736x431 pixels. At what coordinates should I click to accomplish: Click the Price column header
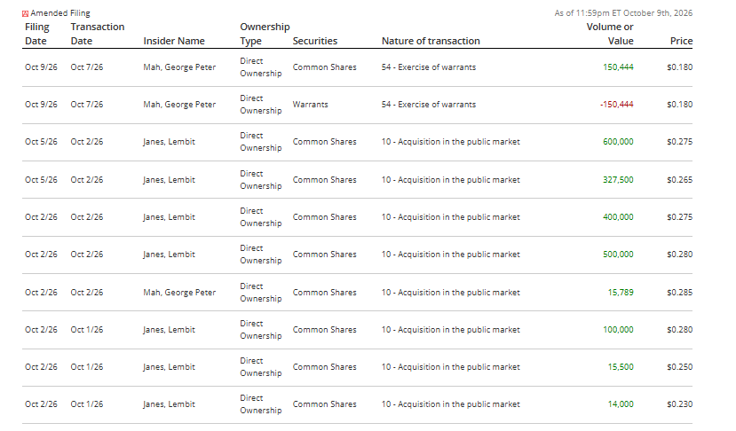(681, 41)
